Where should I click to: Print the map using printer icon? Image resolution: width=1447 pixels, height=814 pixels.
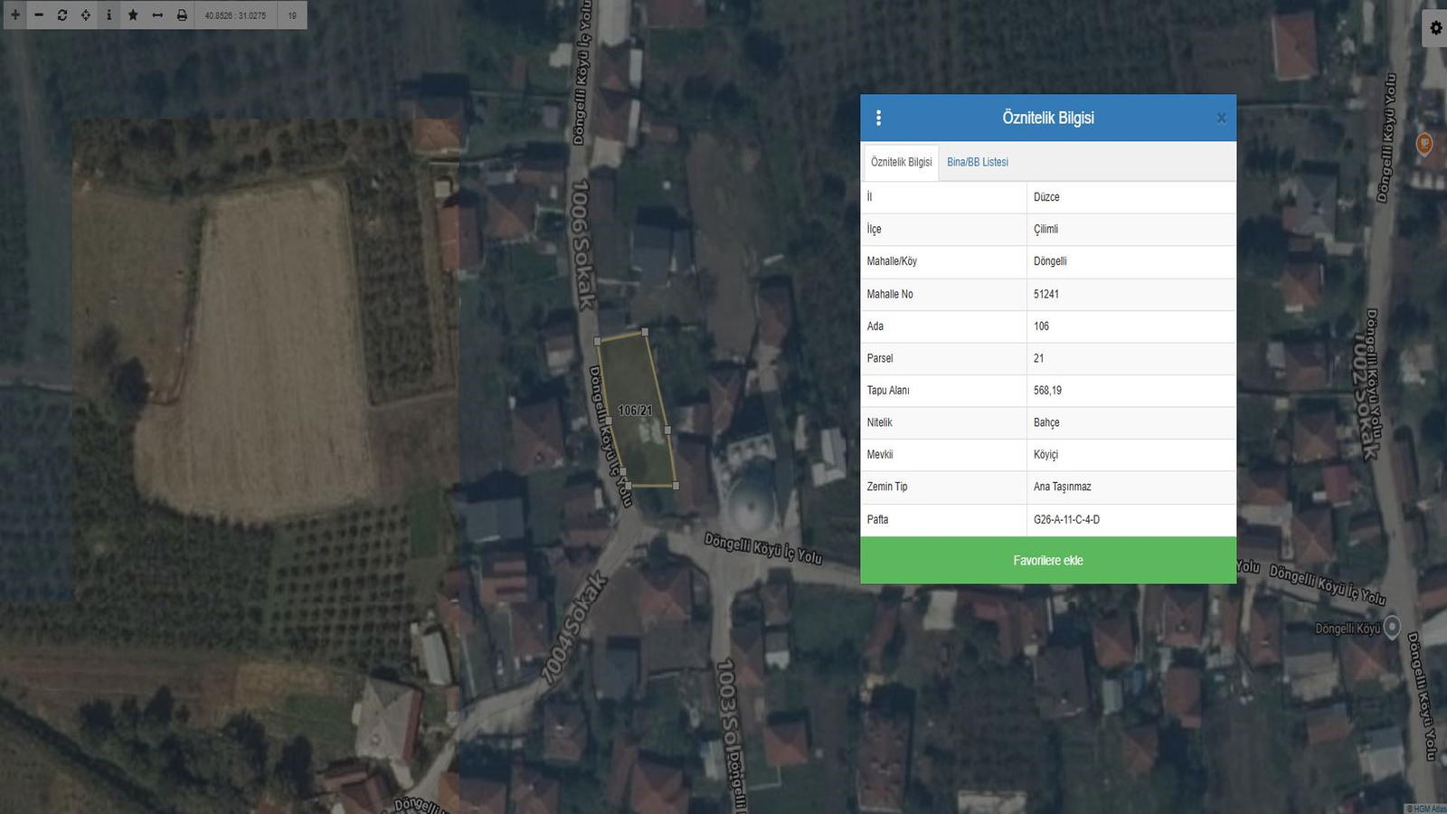(x=182, y=15)
